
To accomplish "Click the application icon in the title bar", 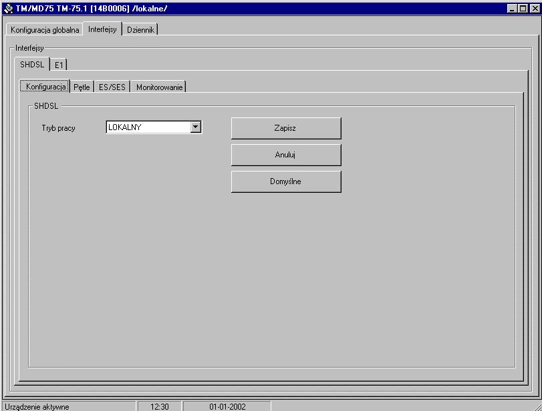I will point(8,9).
